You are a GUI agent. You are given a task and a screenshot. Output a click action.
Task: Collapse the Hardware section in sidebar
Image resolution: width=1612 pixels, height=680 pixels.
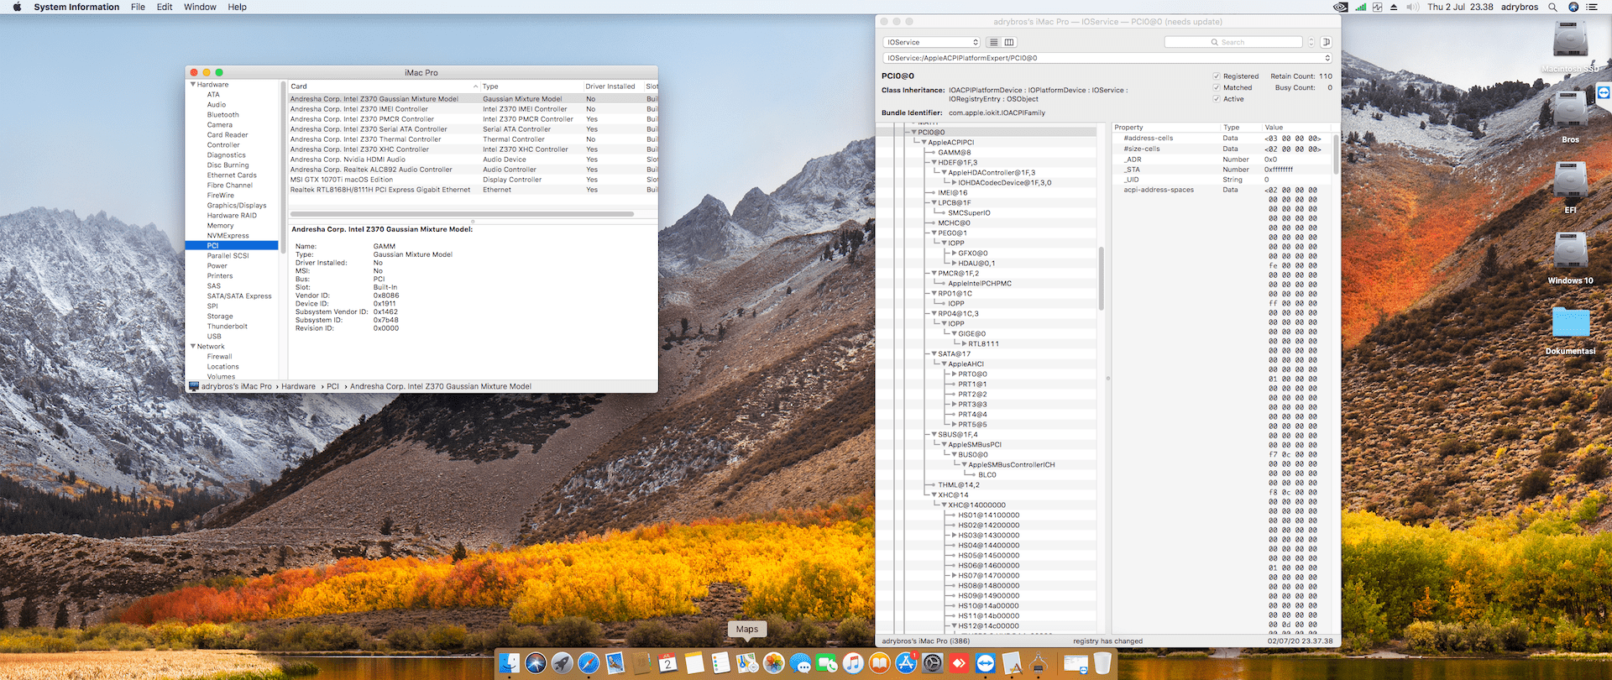[x=193, y=85]
